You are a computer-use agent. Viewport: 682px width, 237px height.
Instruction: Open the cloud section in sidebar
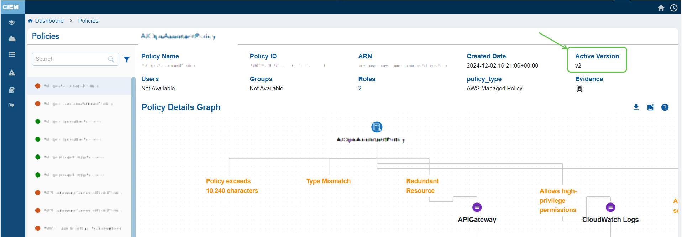(x=12, y=39)
